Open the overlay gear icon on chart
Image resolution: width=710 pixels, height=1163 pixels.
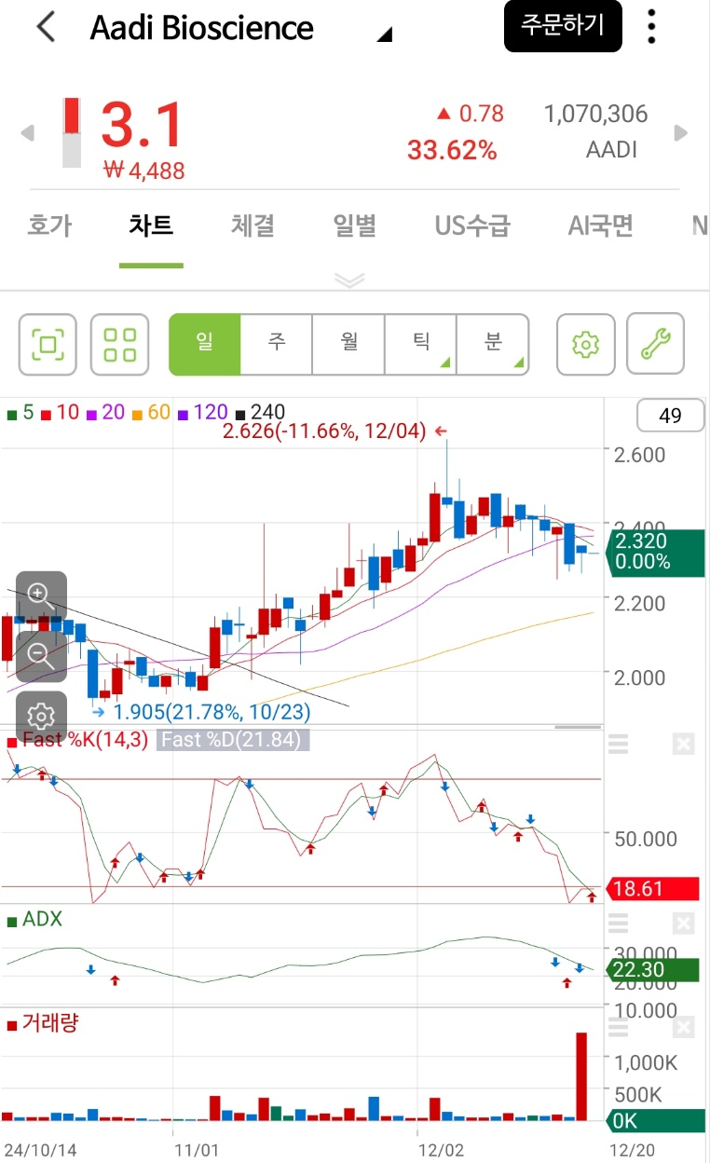(41, 716)
